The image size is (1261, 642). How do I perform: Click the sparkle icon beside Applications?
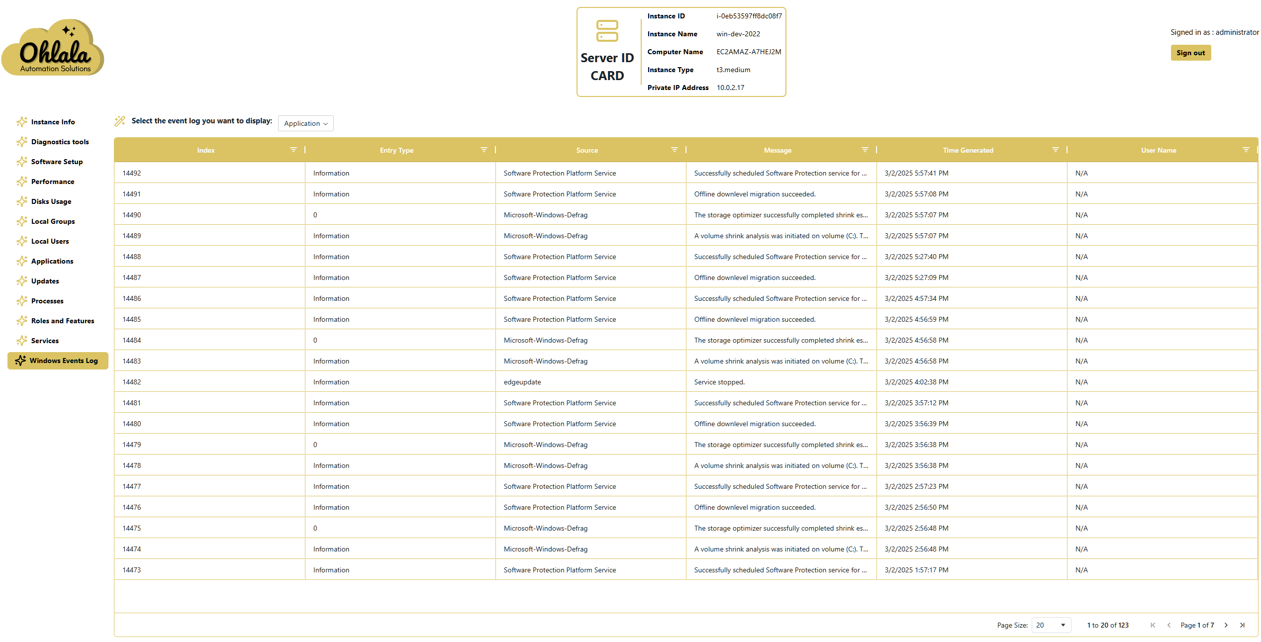[22, 261]
